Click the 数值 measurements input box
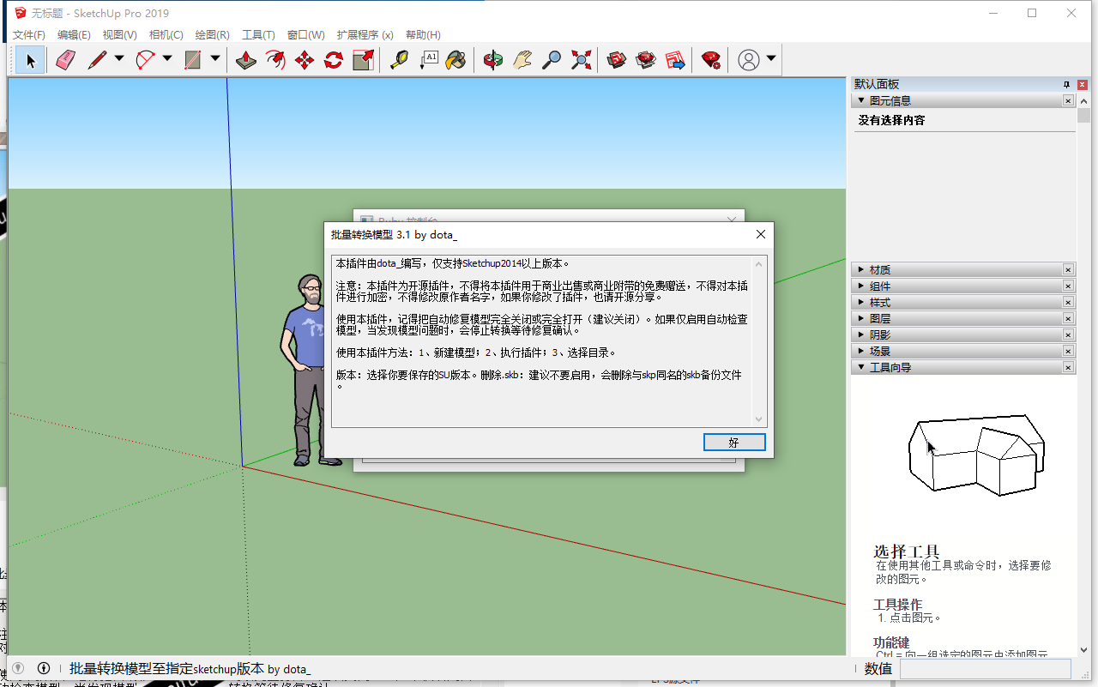The width and height of the screenshot is (1098, 687). pyautogui.click(x=985, y=669)
